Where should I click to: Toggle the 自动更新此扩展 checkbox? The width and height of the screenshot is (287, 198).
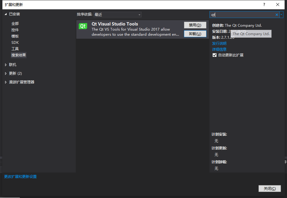click(215, 55)
